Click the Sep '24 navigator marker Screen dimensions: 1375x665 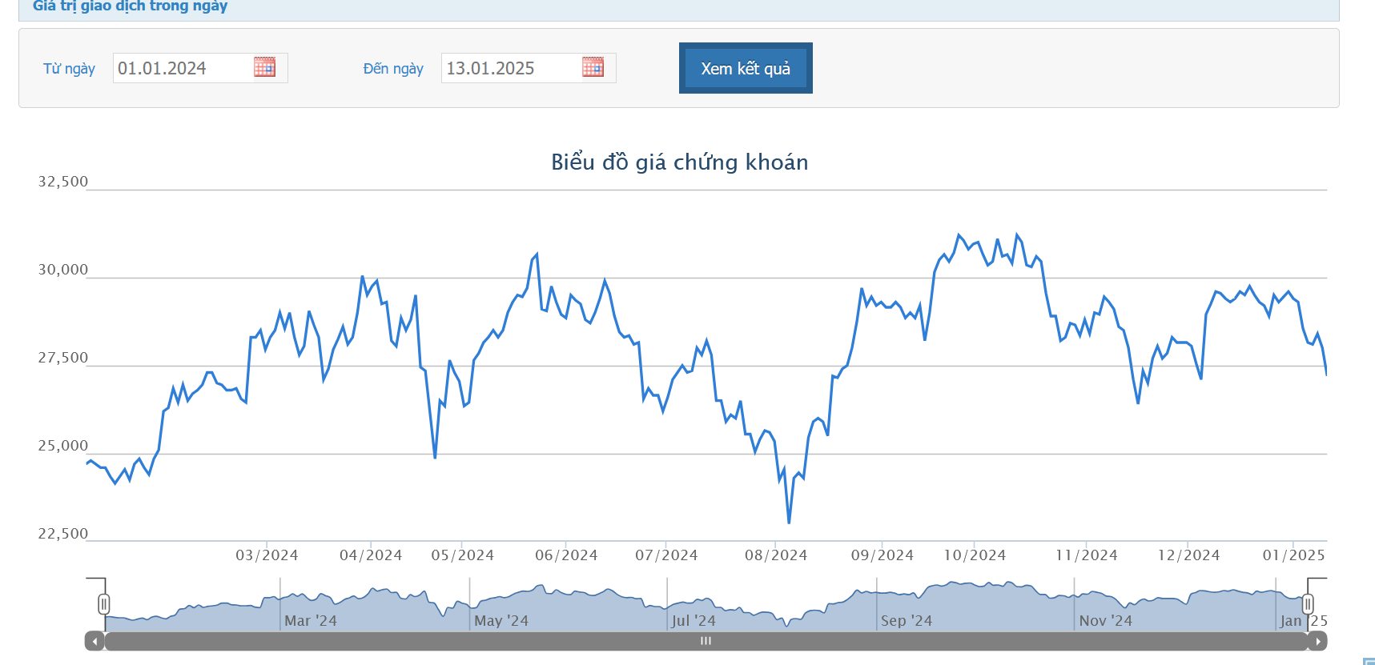click(907, 621)
